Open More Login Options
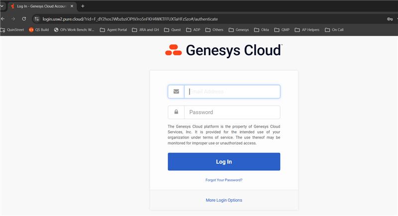398x216 pixels. (x=224, y=200)
